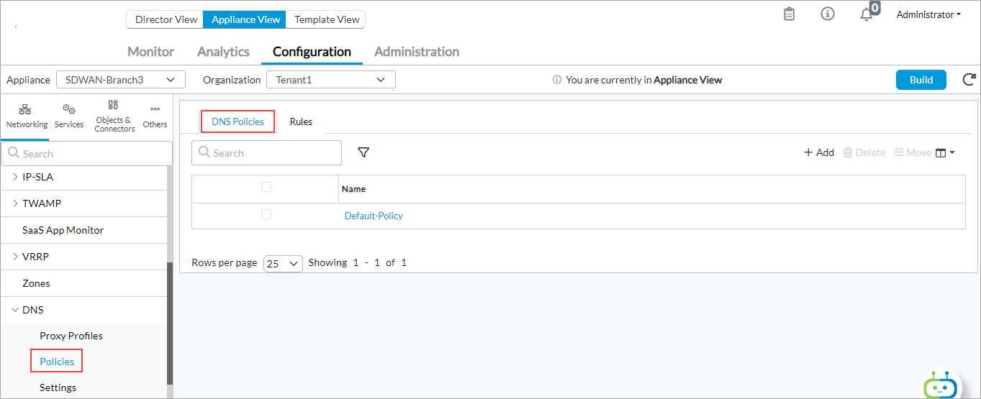
Task: Click the clipboard tasks icon in header
Action: point(789,14)
